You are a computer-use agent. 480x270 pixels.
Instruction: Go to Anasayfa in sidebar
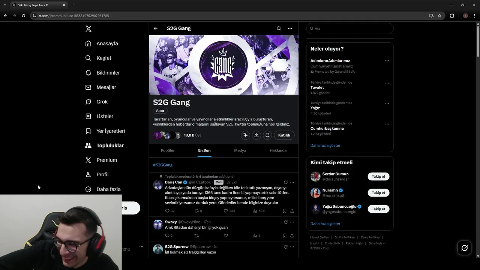[102, 43]
